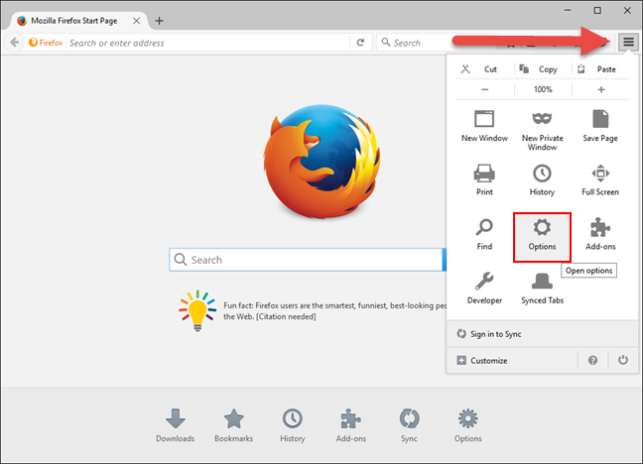Click the Firefox identity label
Image resolution: width=643 pixels, height=464 pixels.
46,43
